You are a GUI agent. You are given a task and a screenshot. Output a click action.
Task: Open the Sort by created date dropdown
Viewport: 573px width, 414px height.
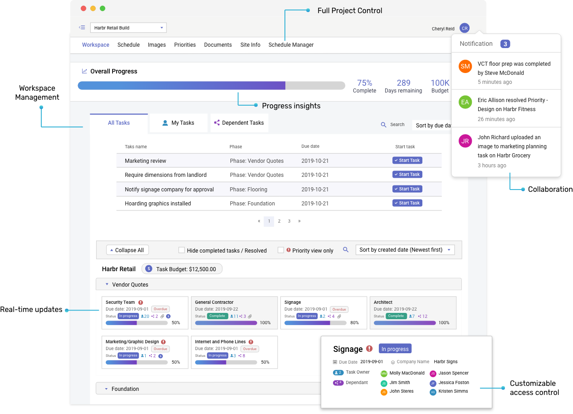click(405, 249)
